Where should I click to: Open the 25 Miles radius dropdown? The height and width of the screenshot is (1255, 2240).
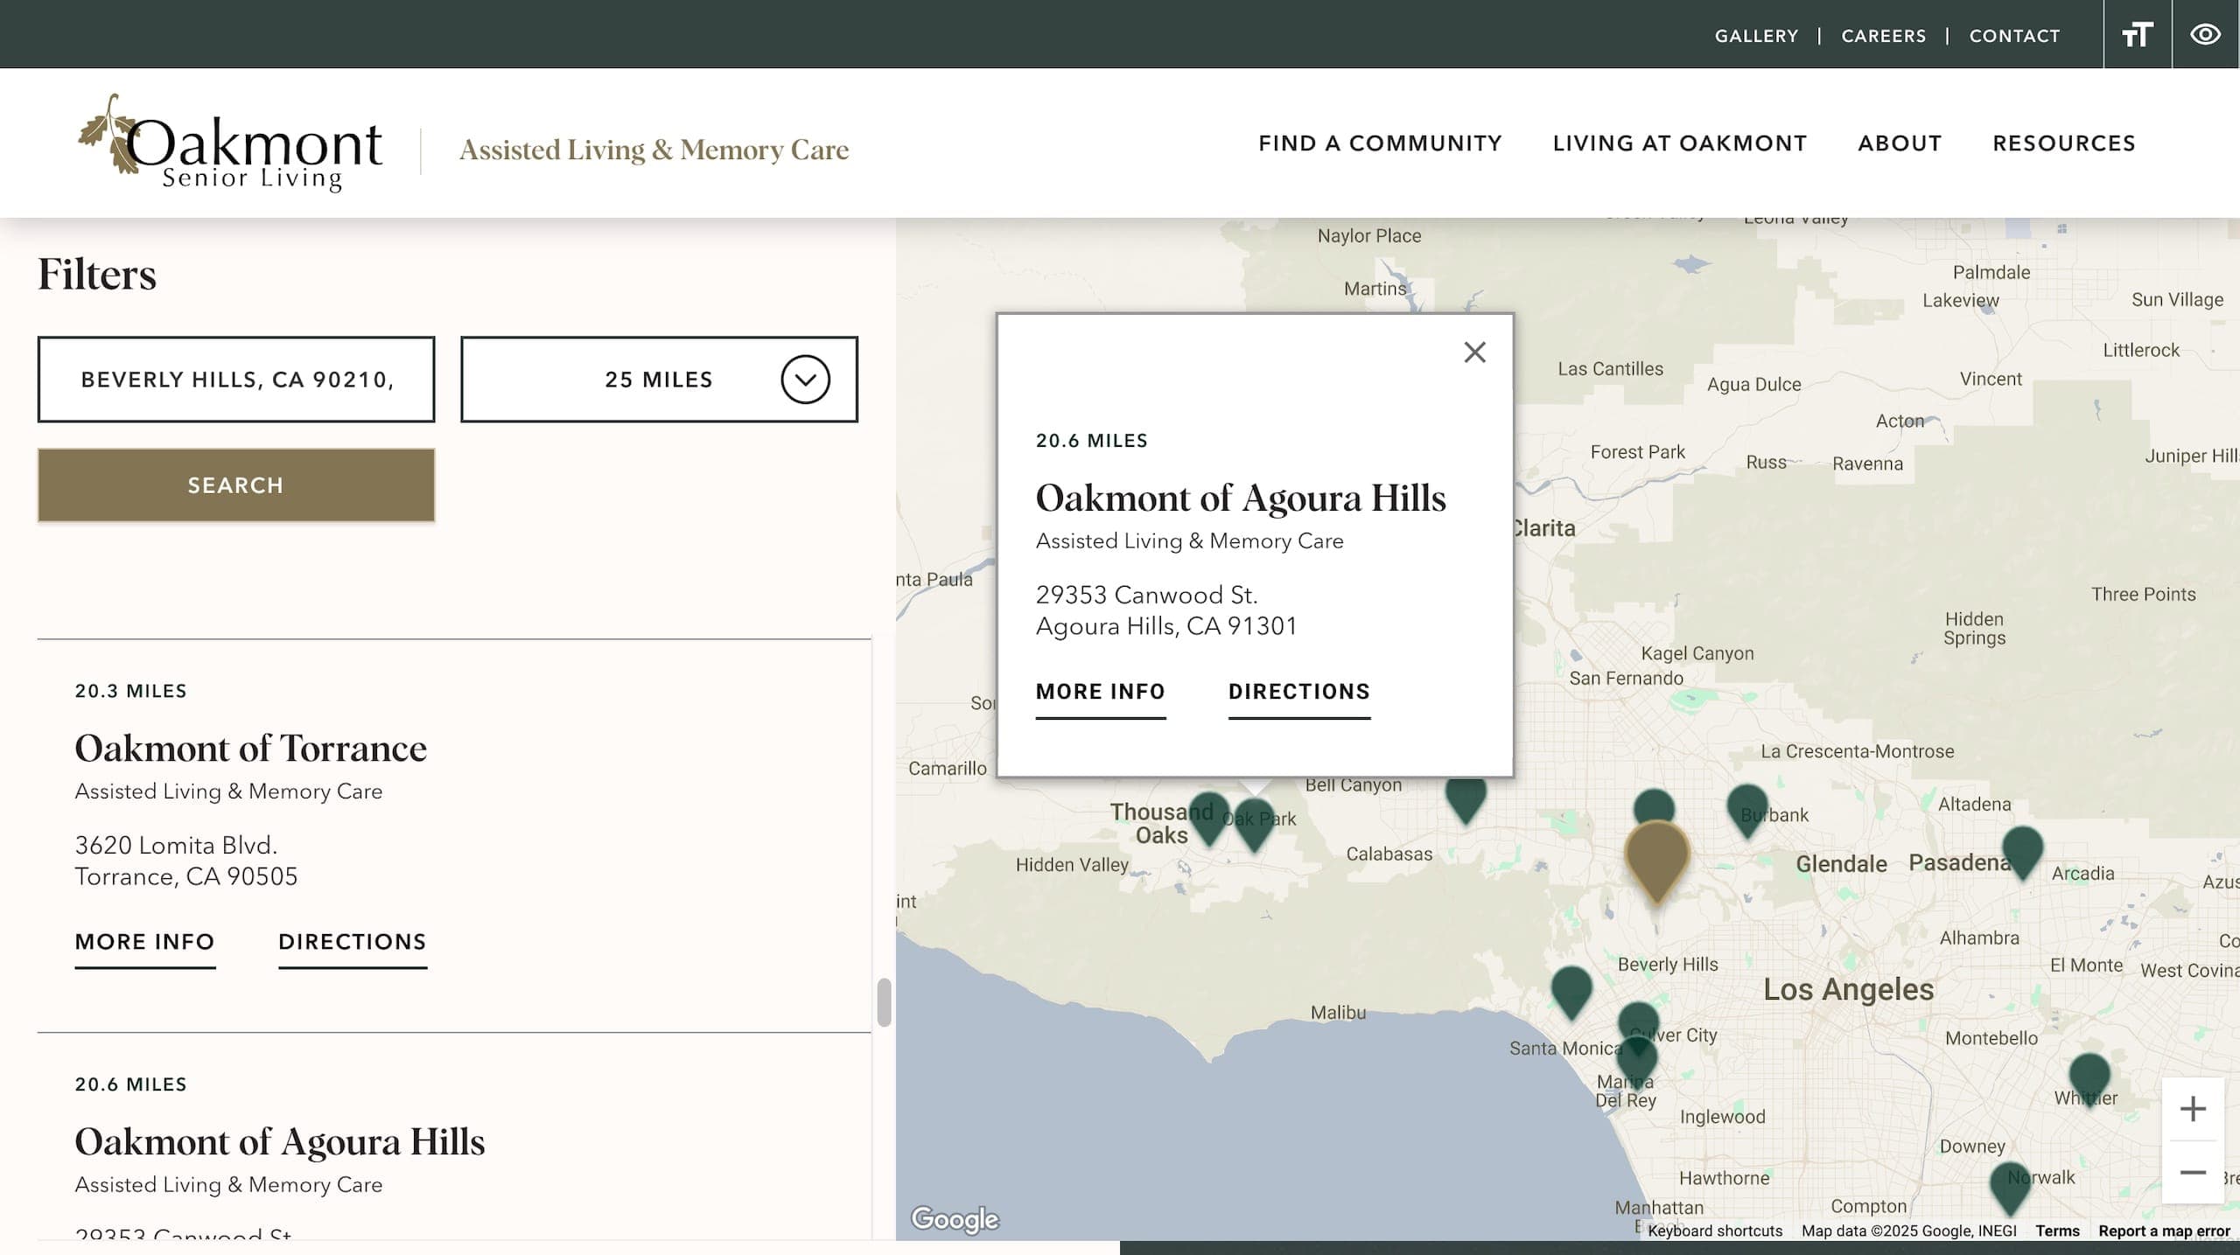[x=659, y=380]
